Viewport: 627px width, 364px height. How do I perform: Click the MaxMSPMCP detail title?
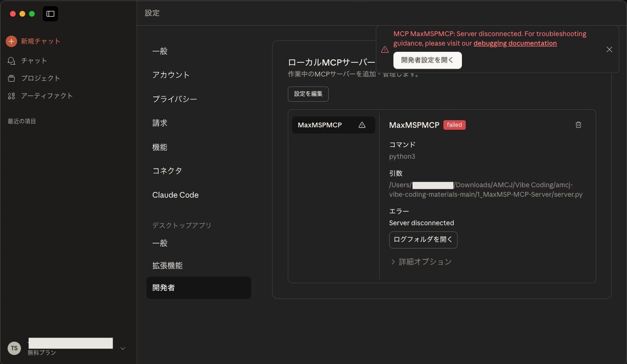(414, 125)
